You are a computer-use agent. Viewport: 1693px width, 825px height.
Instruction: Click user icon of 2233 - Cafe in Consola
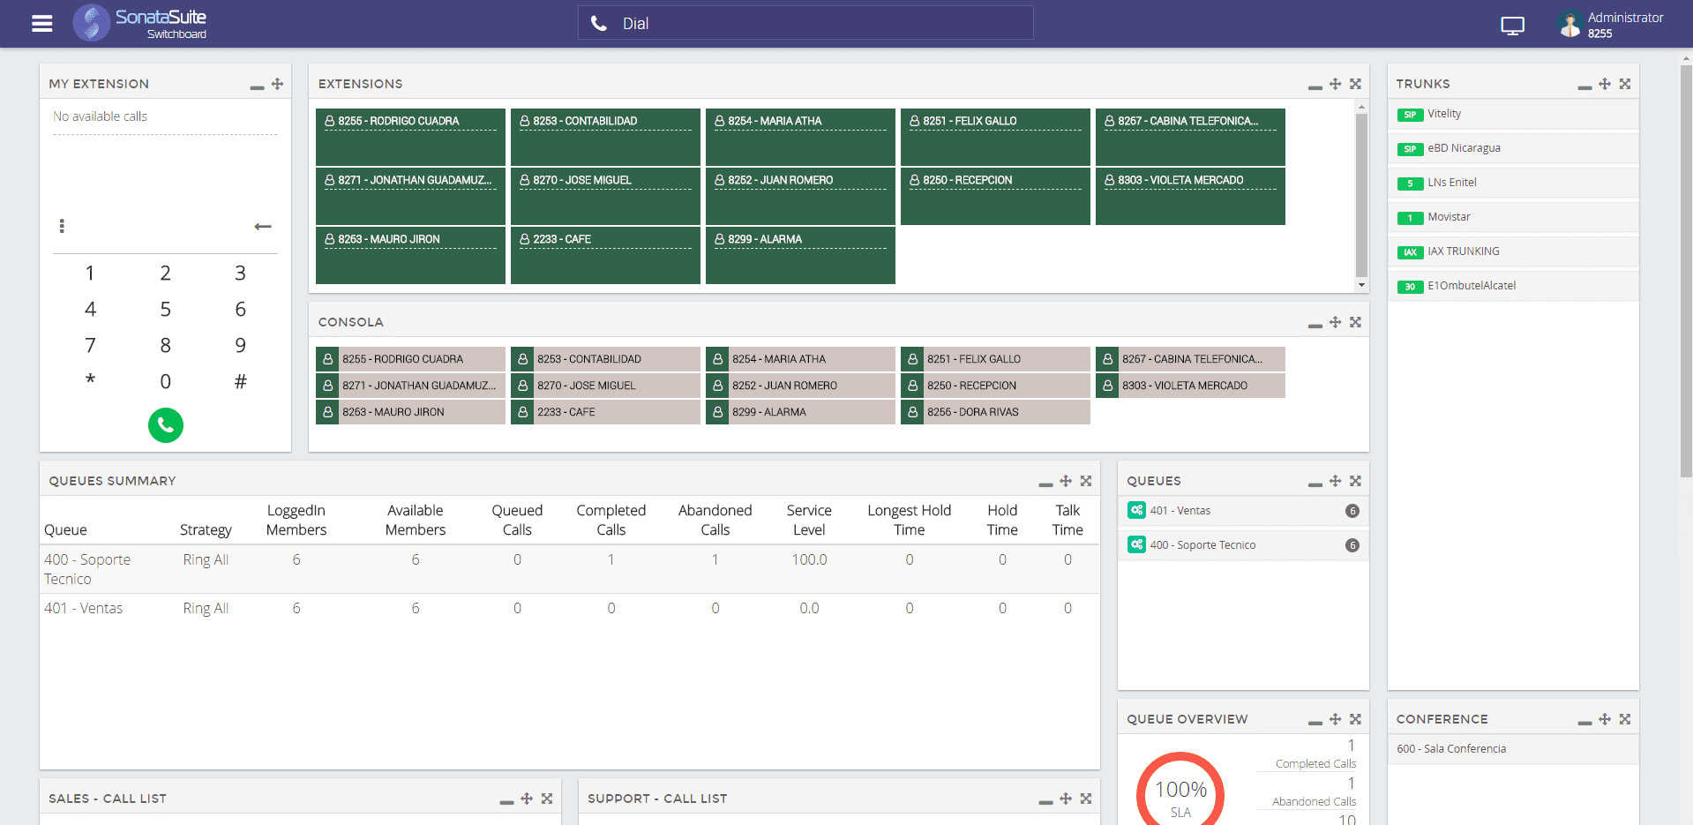tap(522, 412)
